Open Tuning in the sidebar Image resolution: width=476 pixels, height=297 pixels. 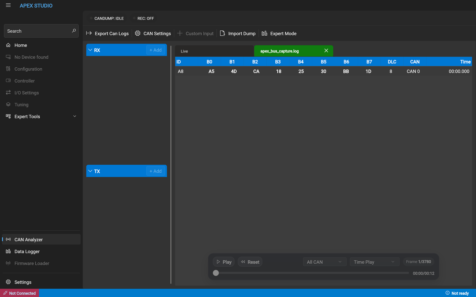[x=41, y=105]
